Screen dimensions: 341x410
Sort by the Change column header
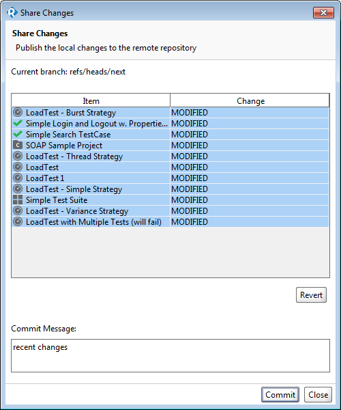tap(250, 100)
